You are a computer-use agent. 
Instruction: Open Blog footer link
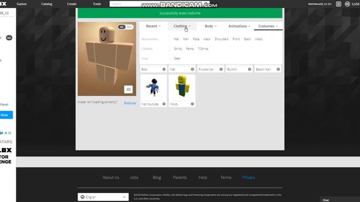tap(157, 177)
